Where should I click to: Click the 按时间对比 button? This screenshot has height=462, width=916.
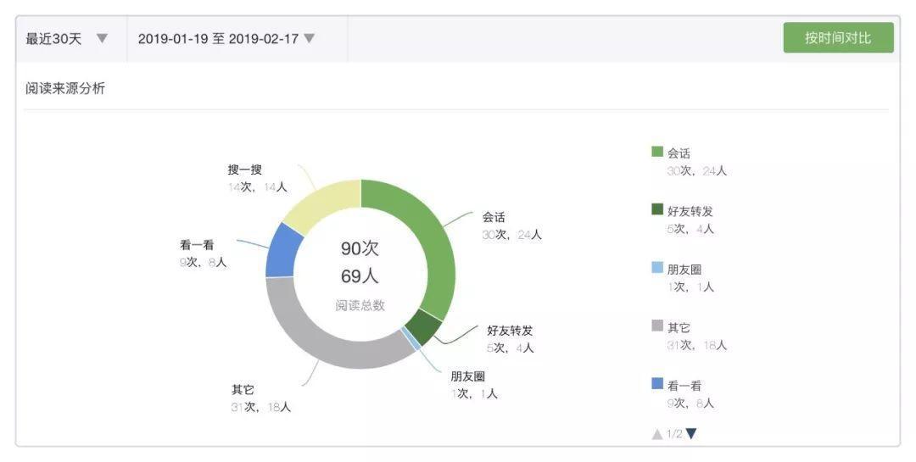(838, 38)
